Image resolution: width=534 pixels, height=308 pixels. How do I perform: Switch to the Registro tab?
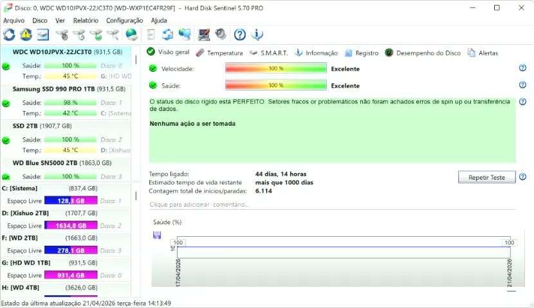click(x=362, y=53)
